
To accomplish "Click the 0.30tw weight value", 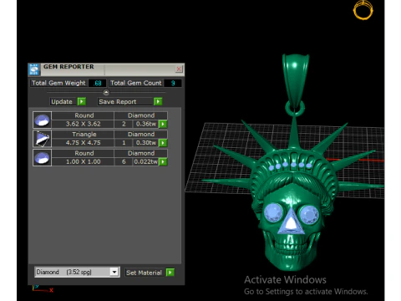I will [146, 143].
